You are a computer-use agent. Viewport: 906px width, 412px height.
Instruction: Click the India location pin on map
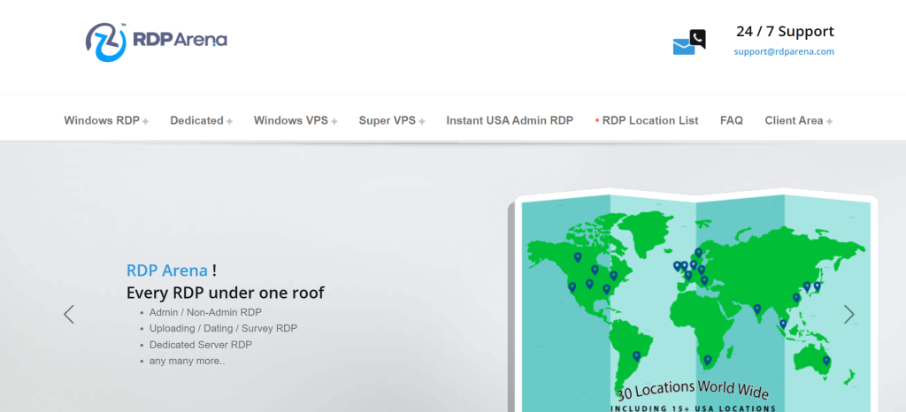[757, 309]
